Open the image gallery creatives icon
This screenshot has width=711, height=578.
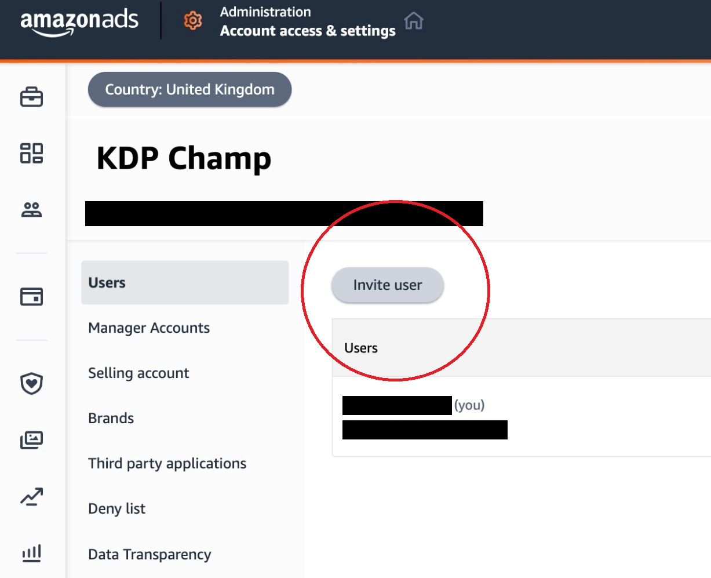coord(31,440)
